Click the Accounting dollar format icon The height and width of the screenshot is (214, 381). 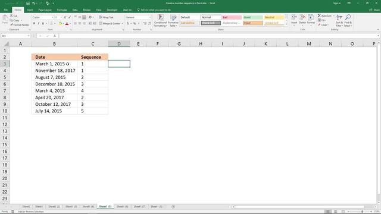[x=128, y=24]
